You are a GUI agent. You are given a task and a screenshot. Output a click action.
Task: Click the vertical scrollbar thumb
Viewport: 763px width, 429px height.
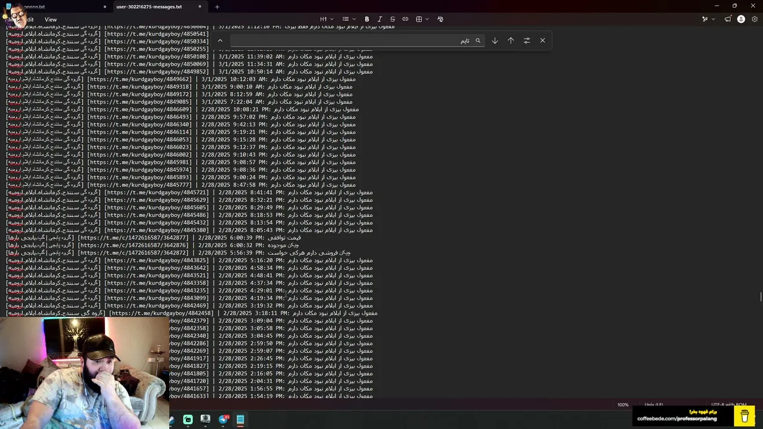[x=761, y=297]
